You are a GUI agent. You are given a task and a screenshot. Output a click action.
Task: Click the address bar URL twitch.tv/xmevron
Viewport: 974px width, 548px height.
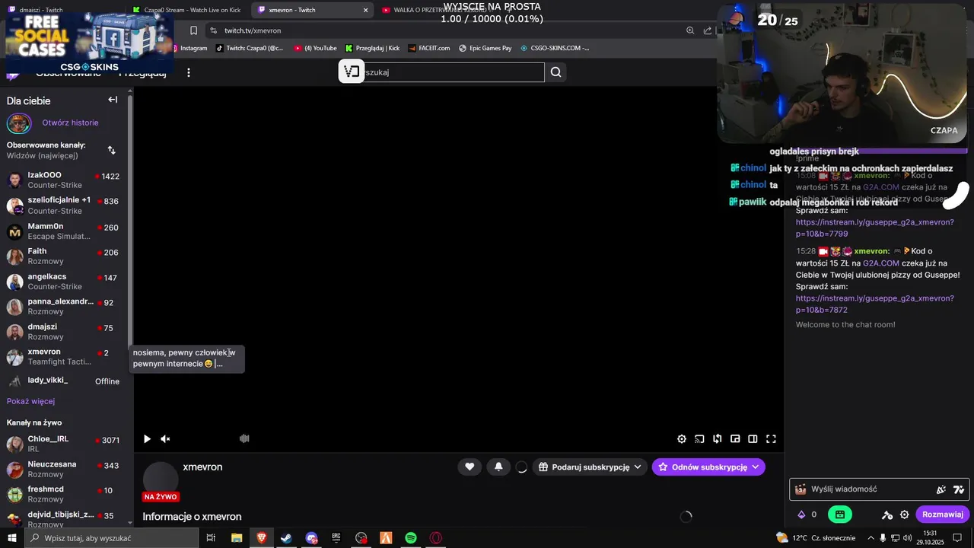click(x=253, y=30)
